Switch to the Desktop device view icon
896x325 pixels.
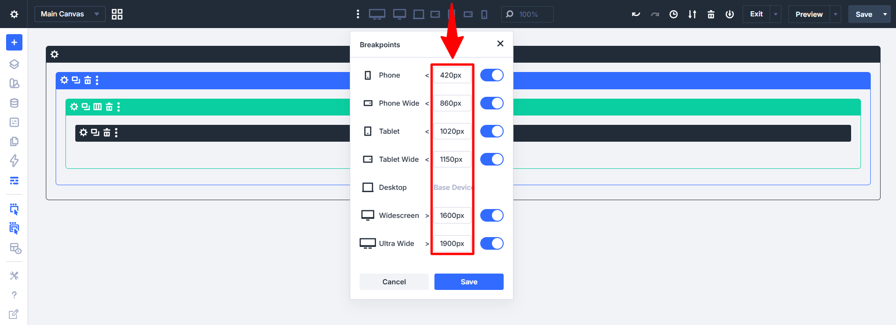tap(419, 14)
